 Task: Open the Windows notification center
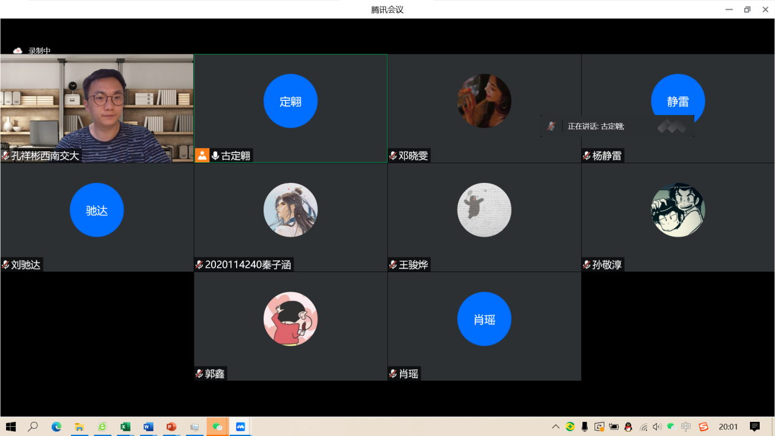tap(755, 427)
